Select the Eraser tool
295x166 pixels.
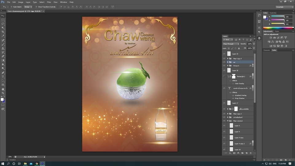point(3,56)
